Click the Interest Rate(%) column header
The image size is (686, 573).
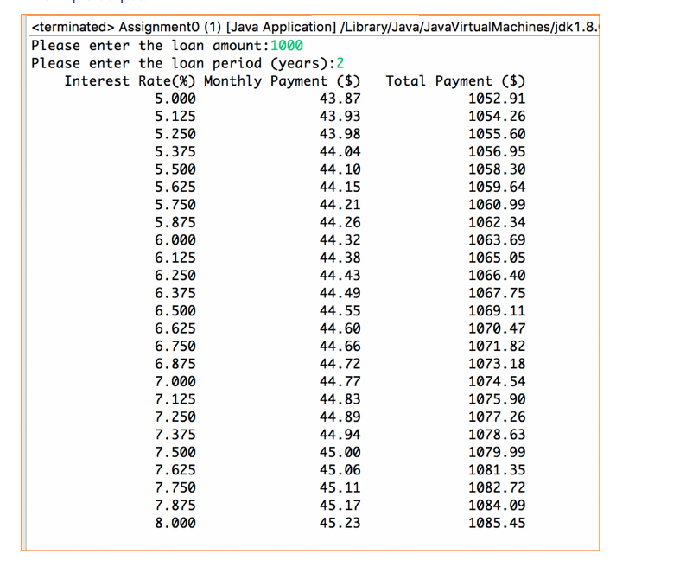(130, 81)
